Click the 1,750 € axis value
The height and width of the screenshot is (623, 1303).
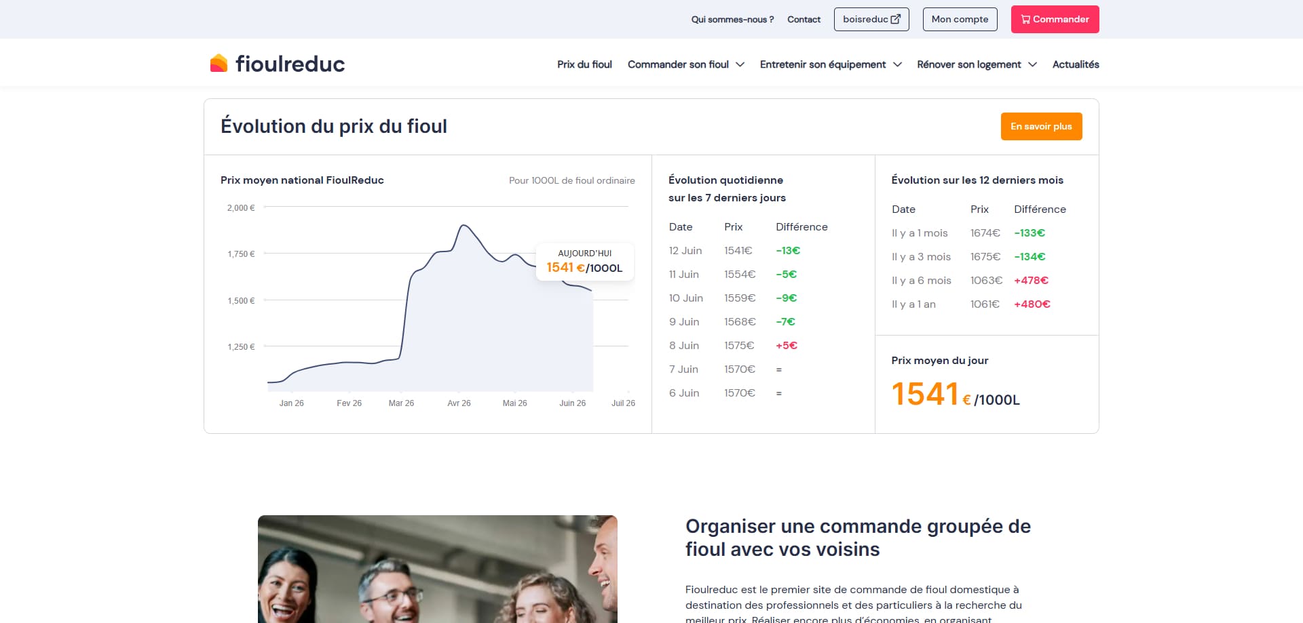tap(241, 254)
